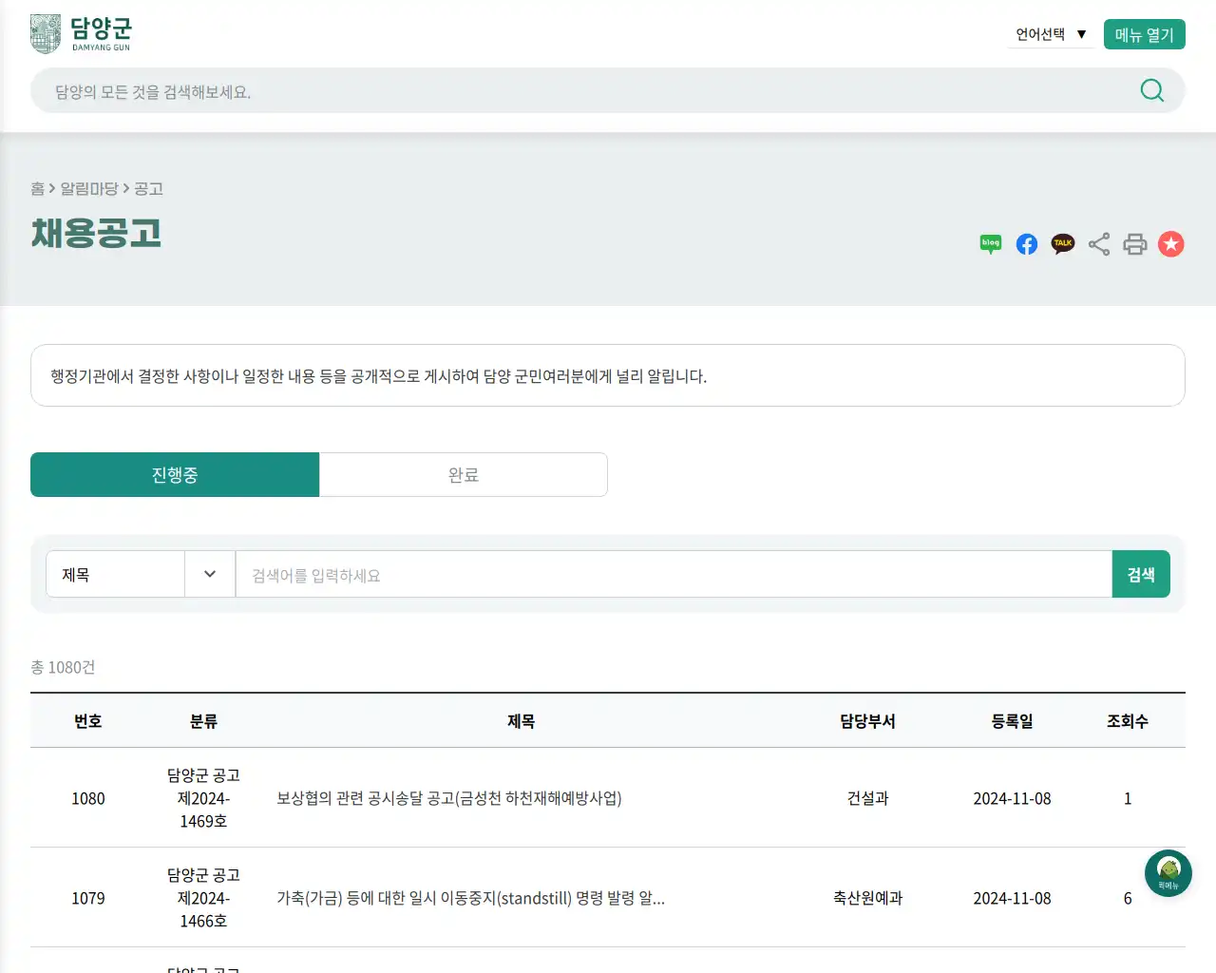The height and width of the screenshot is (973, 1216).
Task: Click the keyword search input field
Action: (x=665, y=574)
